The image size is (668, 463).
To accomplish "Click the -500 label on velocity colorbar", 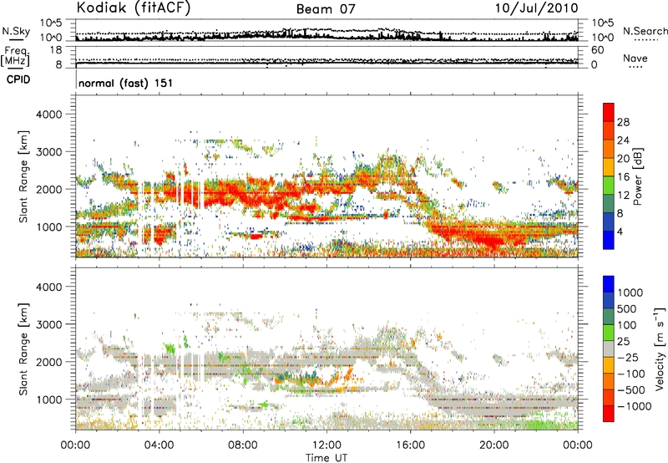I will 631,390.
